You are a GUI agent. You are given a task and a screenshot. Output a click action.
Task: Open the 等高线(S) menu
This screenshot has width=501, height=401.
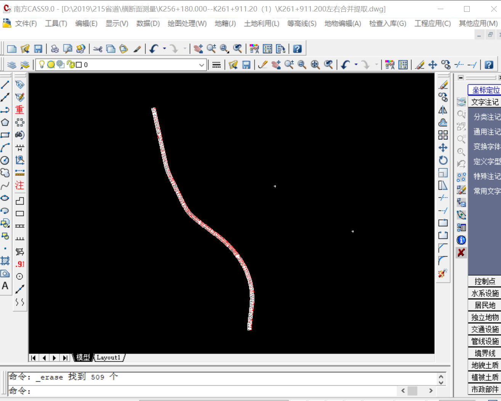(x=302, y=24)
